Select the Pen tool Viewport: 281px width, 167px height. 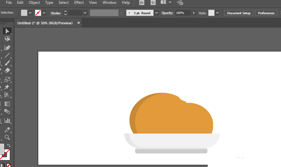[x=7, y=48]
